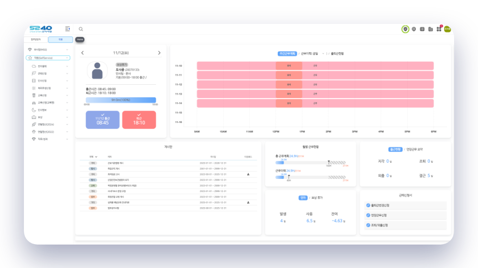The image size is (478, 268).
Task: Open the 조퇴/외출신청 link
Action: click(x=379, y=225)
